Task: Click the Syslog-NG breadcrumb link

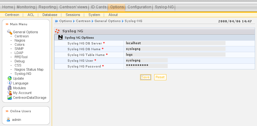Action: (133, 21)
